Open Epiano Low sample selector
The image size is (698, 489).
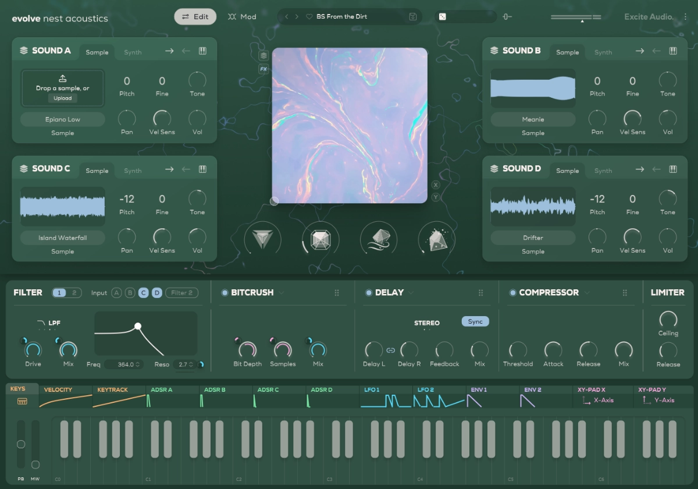[63, 119]
